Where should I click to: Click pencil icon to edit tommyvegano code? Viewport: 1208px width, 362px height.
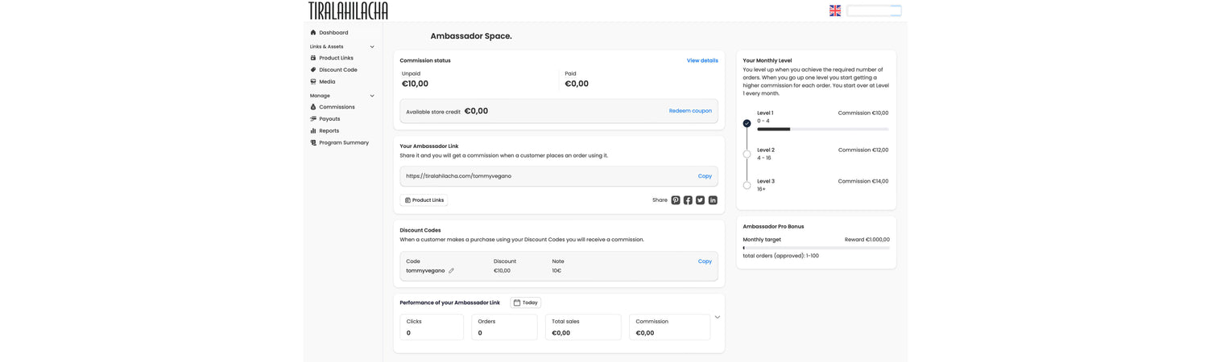pyautogui.click(x=451, y=271)
